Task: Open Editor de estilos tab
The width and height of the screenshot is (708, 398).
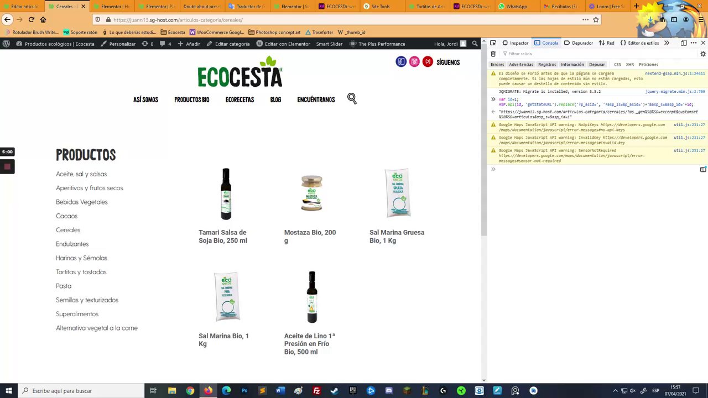Action: click(x=639, y=43)
